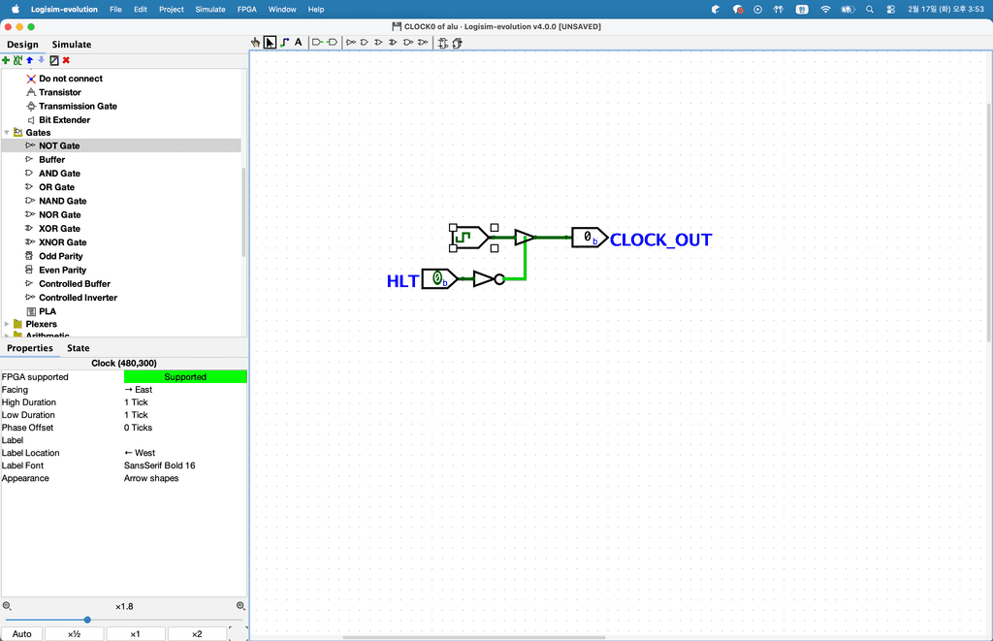Add an input pin from the toolbar
The width and height of the screenshot is (993, 641).
click(317, 43)
